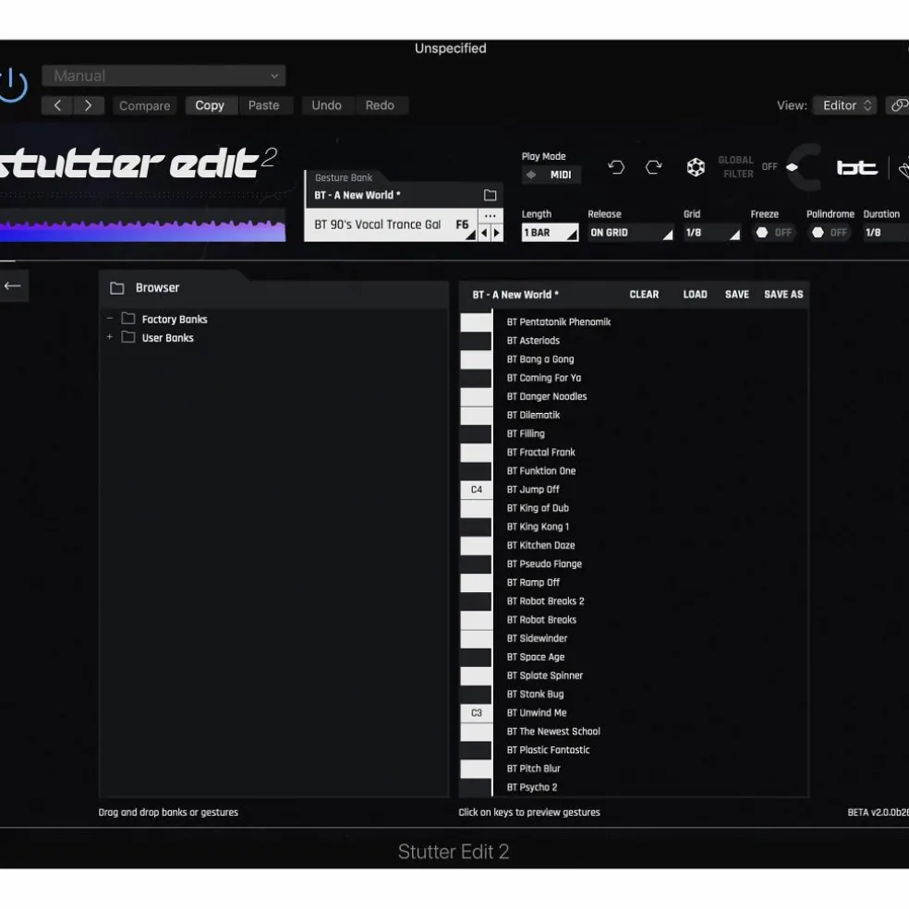Open the BT 90's Vocal Trance gesture dropdown
909x909 pixels.
click(391, 224)
